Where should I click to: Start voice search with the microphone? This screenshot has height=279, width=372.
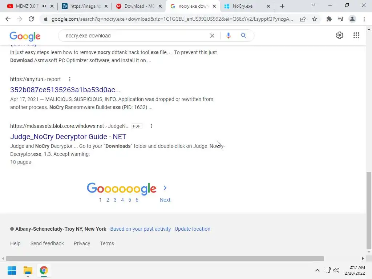228,36
